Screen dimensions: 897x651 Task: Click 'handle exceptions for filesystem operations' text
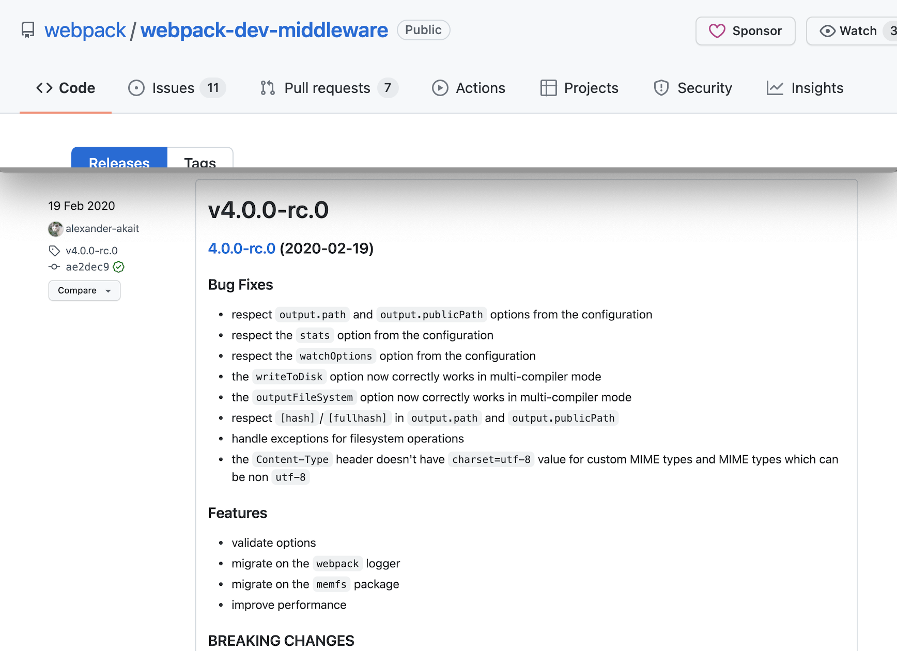[x=348, y=439]
